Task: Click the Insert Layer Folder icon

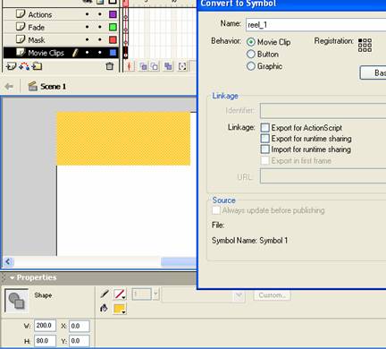Action: (x=37, y=66)
